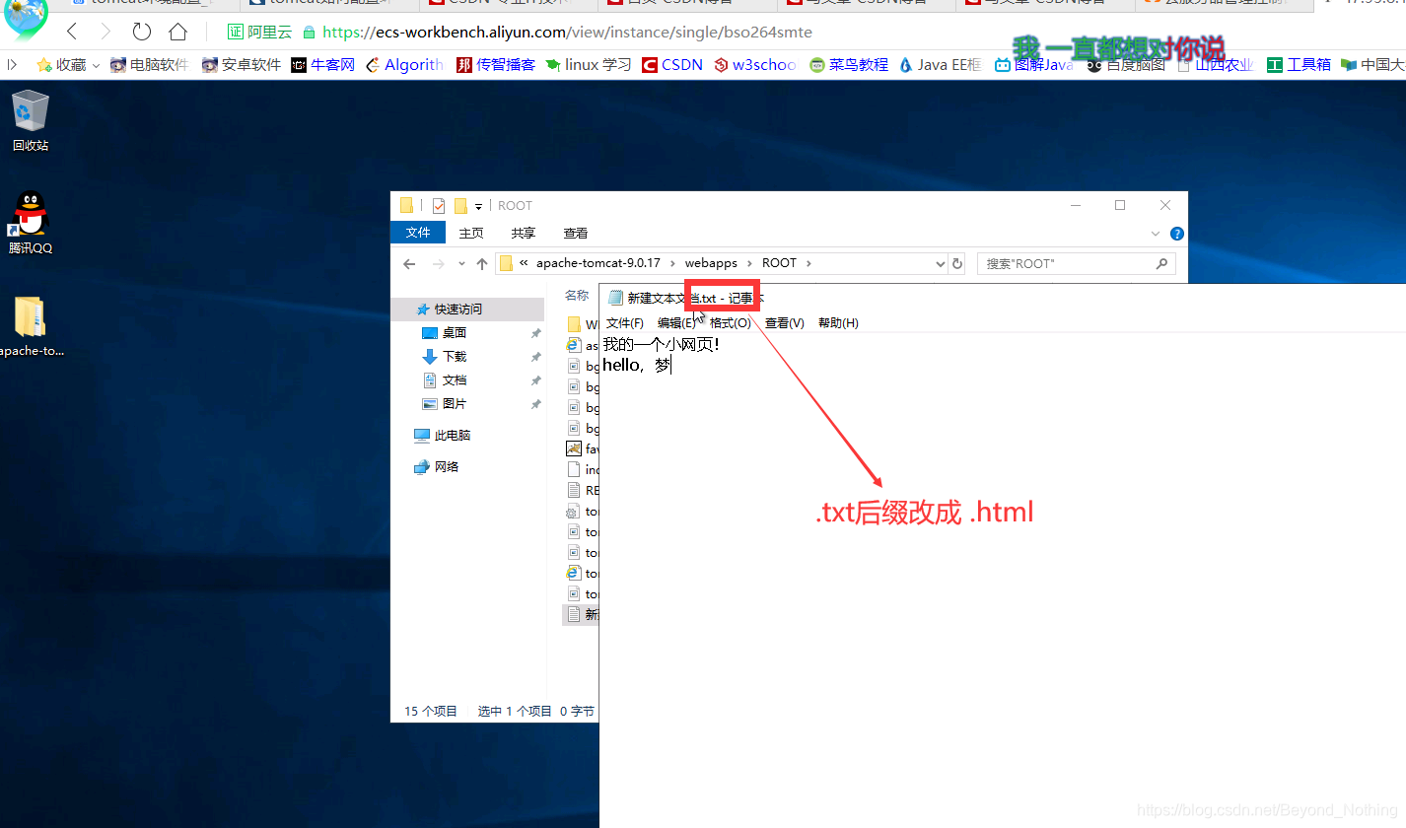1406x828 pixels.
Task: Navigate to webapps via breadcrumb link
Action: tap(711, 263)
